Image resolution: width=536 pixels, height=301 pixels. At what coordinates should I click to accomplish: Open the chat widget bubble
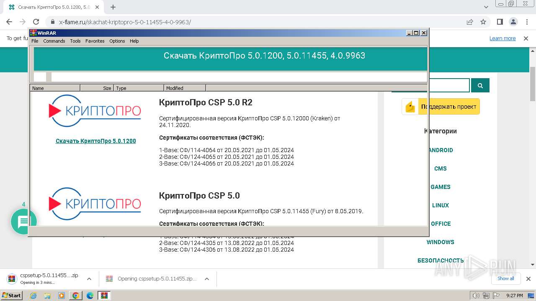(x=23, y=222)
